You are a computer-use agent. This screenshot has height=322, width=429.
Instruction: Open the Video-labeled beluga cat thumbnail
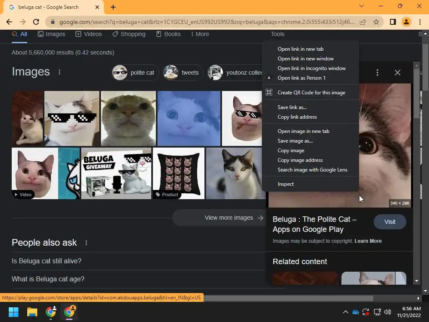(46, 173)
